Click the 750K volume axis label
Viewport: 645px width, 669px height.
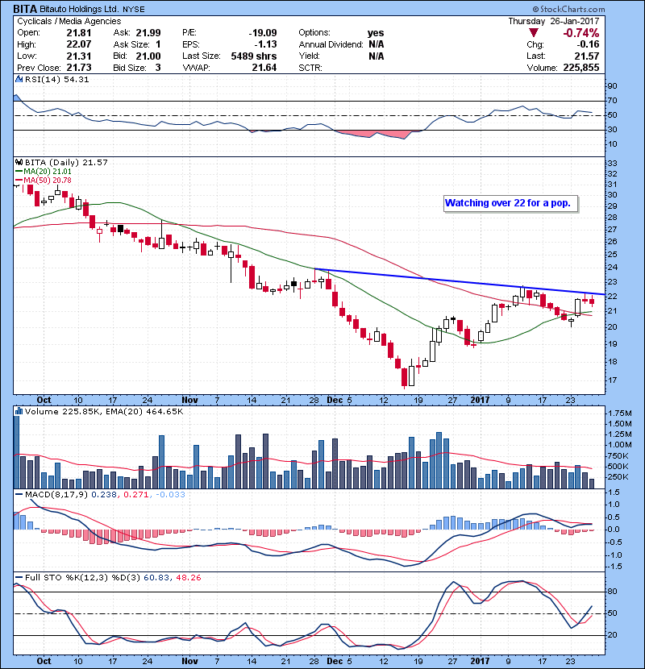pos(618,455)
